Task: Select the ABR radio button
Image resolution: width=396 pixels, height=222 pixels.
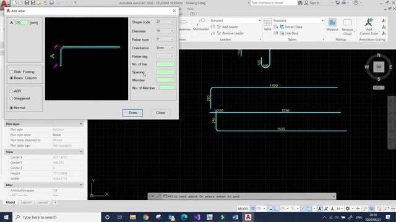Action: tap(11, 91)
